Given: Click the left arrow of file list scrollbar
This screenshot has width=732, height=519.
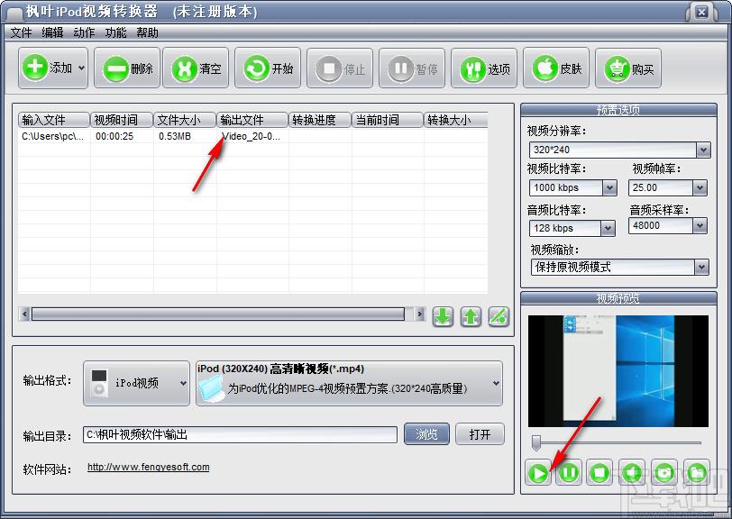Looking at the screenshot, I should [25, 314].
